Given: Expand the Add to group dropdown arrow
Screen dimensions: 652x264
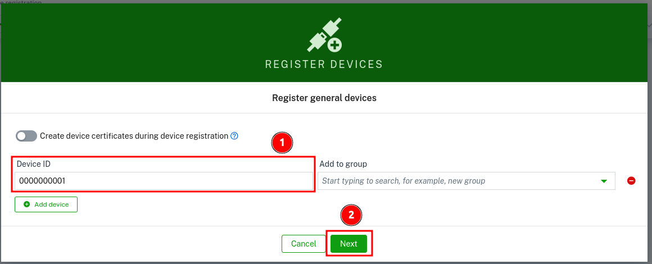Looking at the screenshot, I should 604,181.
